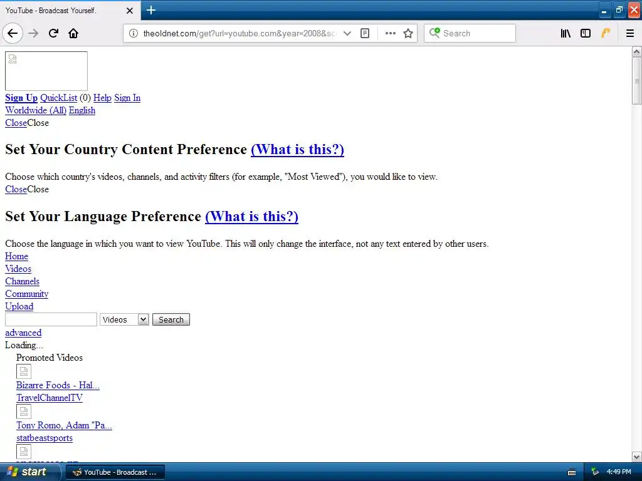Click the Promoted Videos heading text

click(50, 358)
